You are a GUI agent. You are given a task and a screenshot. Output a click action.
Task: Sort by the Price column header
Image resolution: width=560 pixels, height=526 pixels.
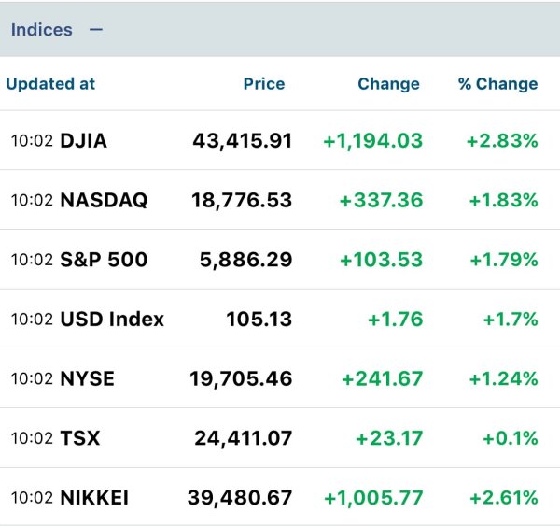click(263, 84)
